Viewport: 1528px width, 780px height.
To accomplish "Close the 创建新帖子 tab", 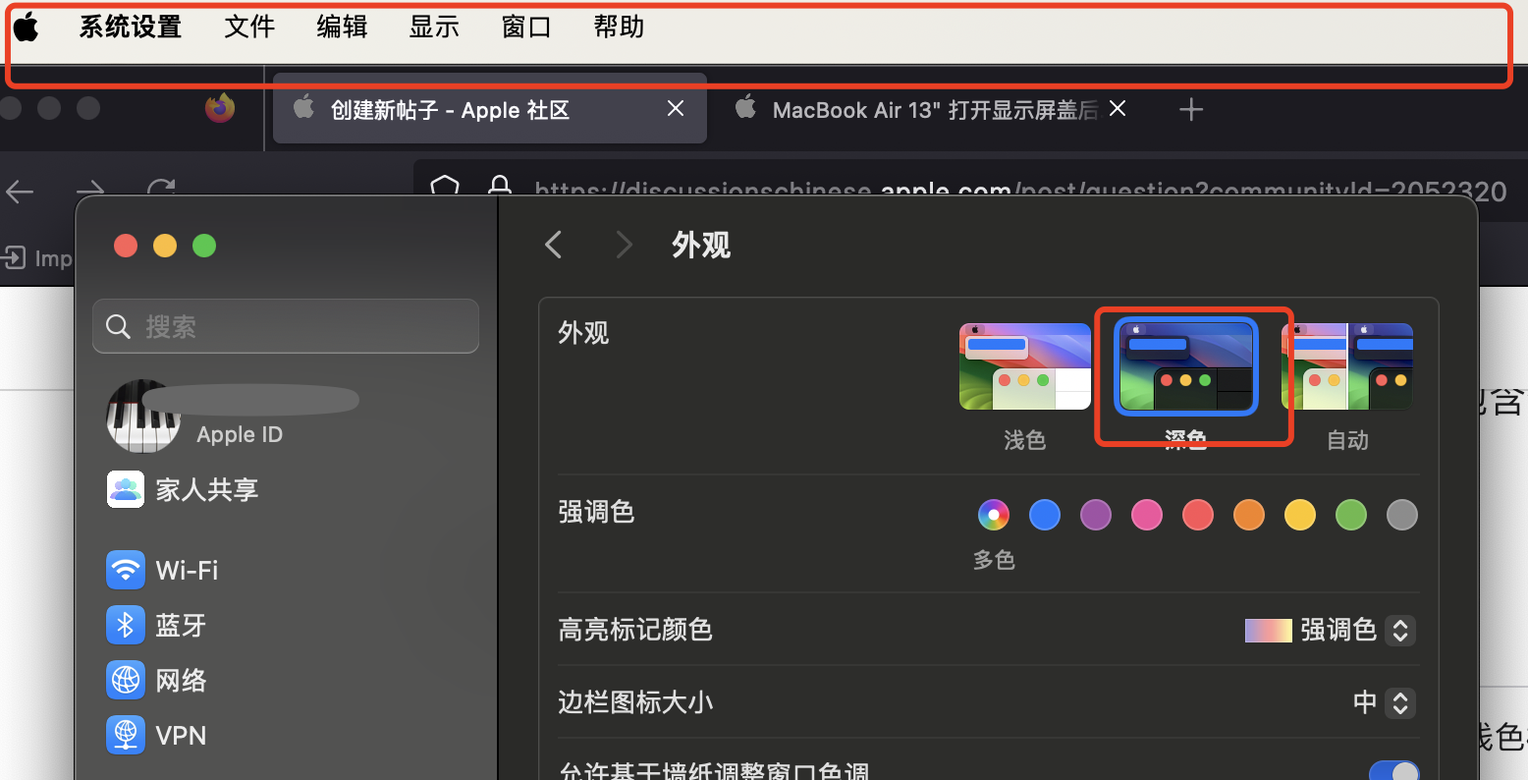I will pyautogui.click(x=676, y=109).
